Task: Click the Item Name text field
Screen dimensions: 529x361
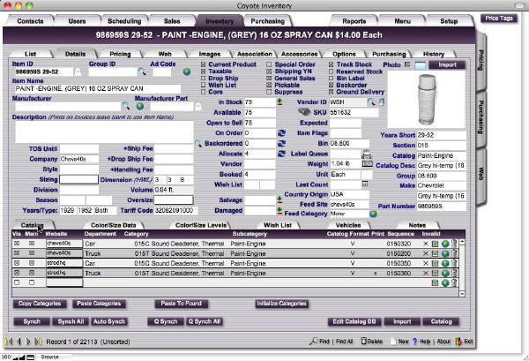Action: pos(95,90)
